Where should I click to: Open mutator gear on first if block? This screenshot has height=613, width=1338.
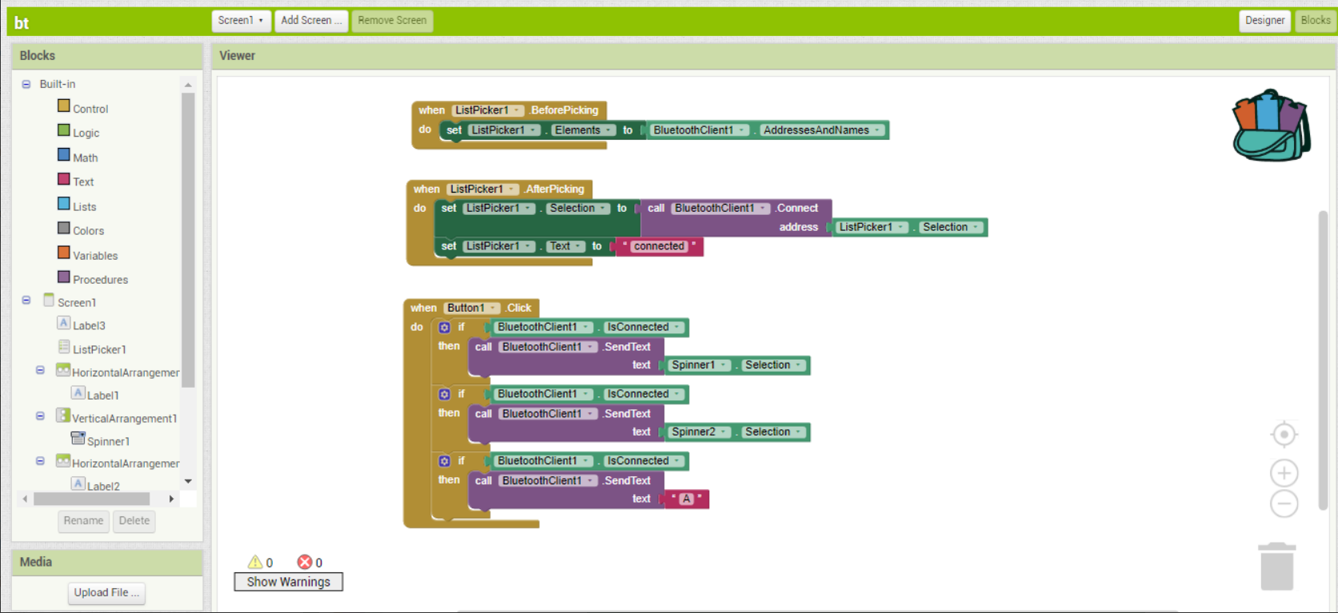[445, 327]
